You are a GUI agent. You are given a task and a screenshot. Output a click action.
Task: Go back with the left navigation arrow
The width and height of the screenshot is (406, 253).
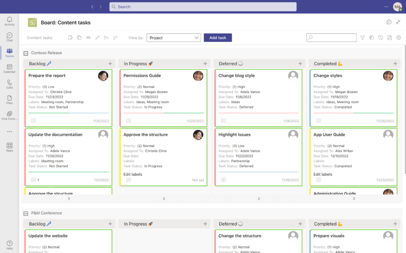tap(92, 7)
